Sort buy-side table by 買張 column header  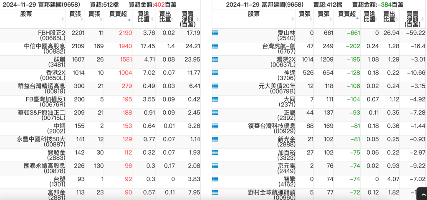pos(75,14)
